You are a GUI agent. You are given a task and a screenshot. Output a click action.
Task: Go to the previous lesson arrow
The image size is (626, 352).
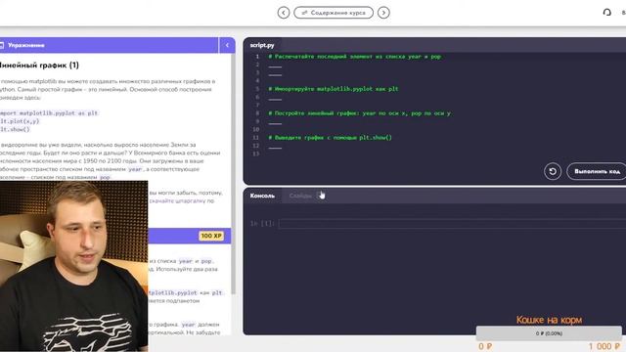pos(283,13)
